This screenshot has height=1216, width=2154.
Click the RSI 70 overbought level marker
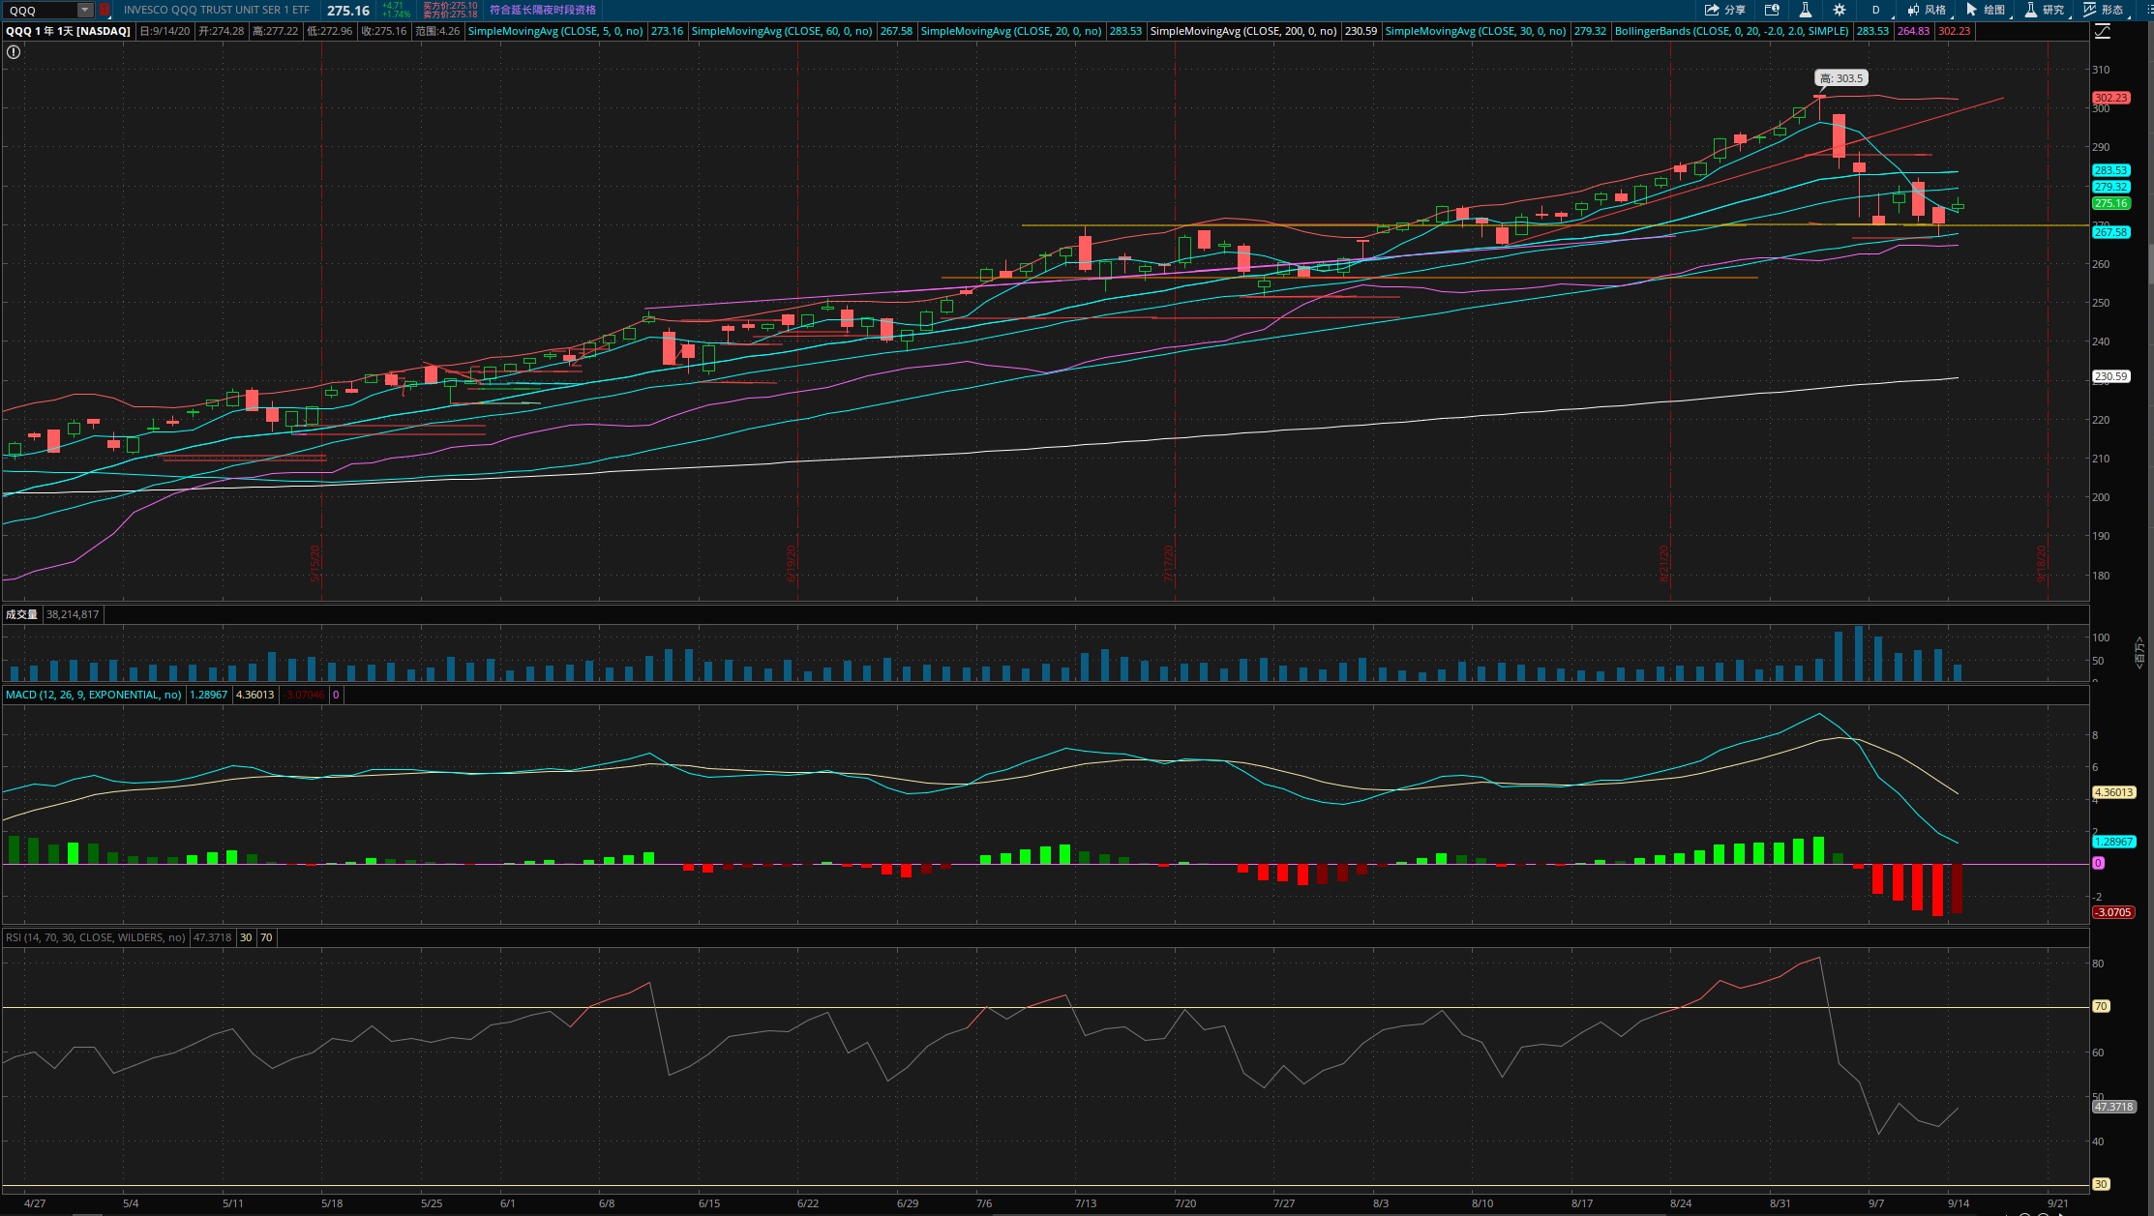tap(2101, 1006)
